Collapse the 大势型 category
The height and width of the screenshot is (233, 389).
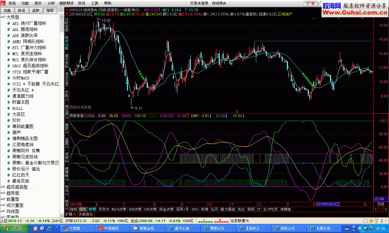pos(3,17)
